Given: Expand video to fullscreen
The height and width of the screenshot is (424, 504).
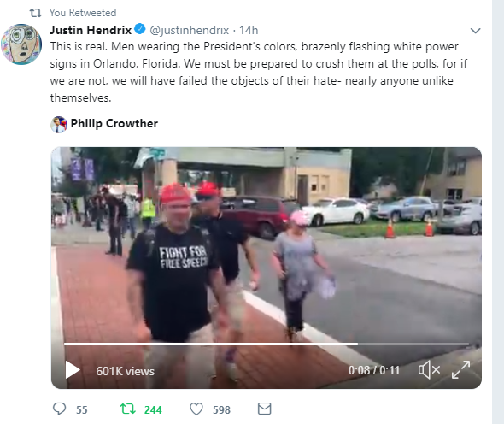Looking at the screenshot, I should (460, 370).
